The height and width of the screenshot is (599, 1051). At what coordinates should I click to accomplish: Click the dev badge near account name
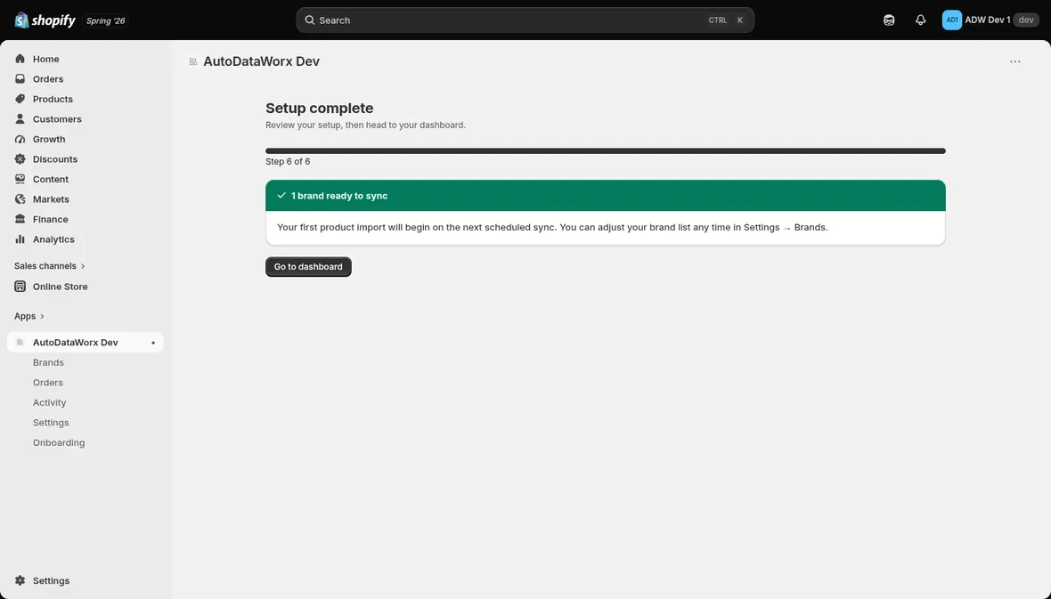(x=1026, y=20)
